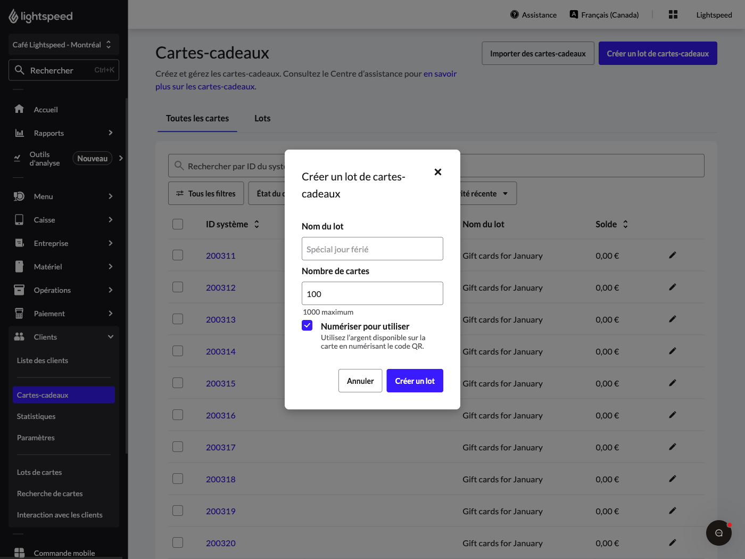Click the Créer un lot button
This screenshot has height=559, width=745.
coord(415,381)
